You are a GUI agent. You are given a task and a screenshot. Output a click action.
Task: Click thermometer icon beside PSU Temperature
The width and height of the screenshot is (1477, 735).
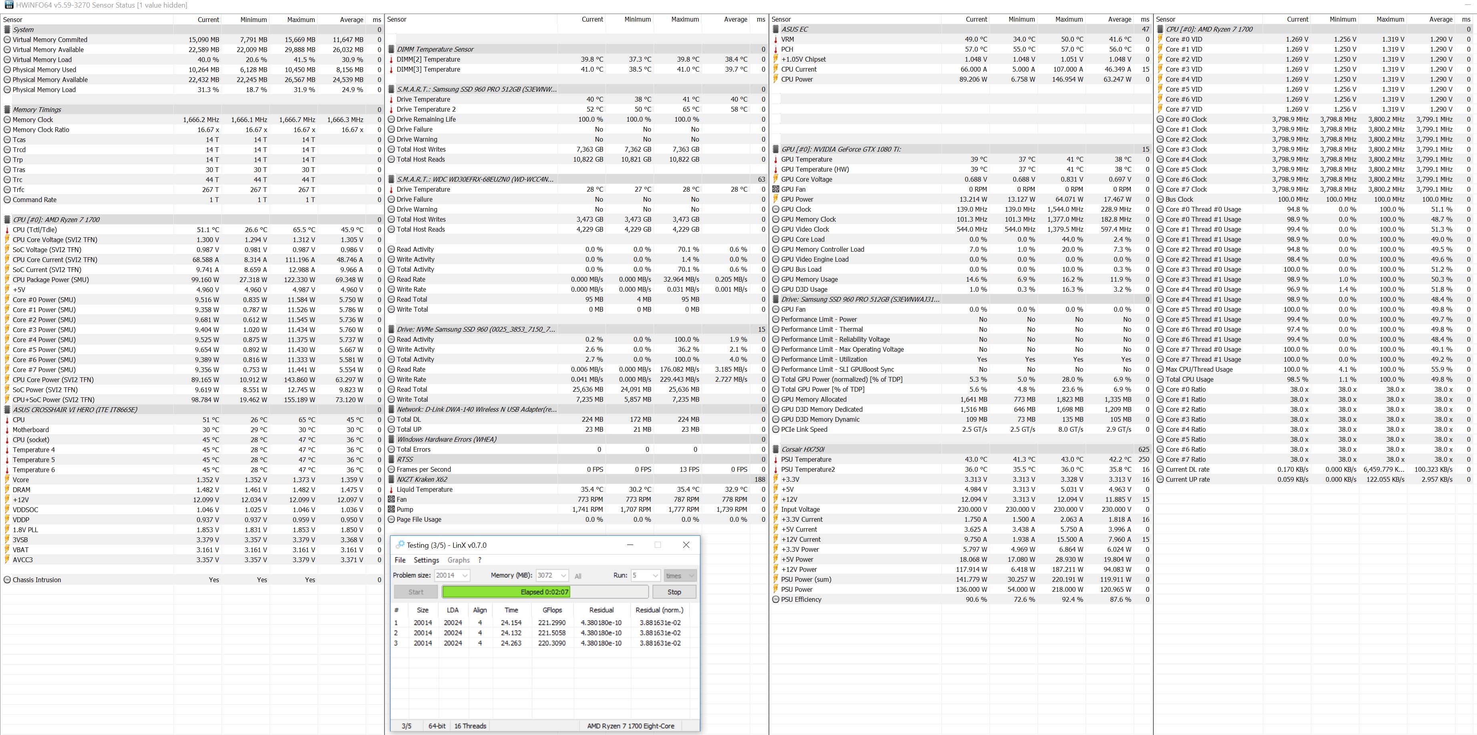pyautogui.click(x=776, y=459)
